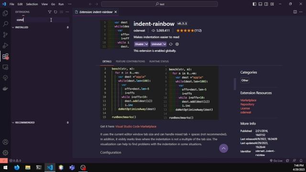Screen dimensions: 306x172
Task: Open the terminal app from taskbar
Action: click(x=39, y=168)
